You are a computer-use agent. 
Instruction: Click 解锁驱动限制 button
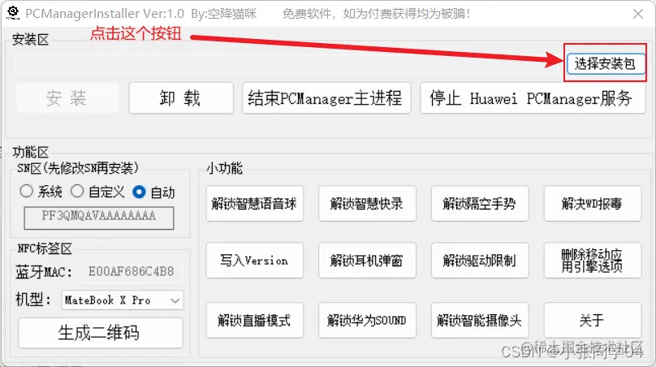(480, 261)
